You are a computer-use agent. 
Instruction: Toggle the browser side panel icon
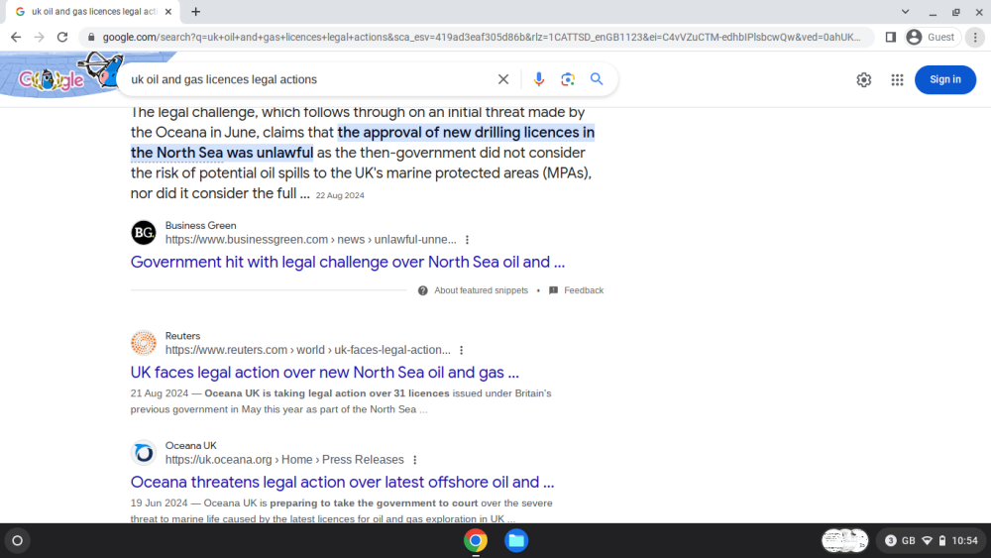(x=891, y=38)
